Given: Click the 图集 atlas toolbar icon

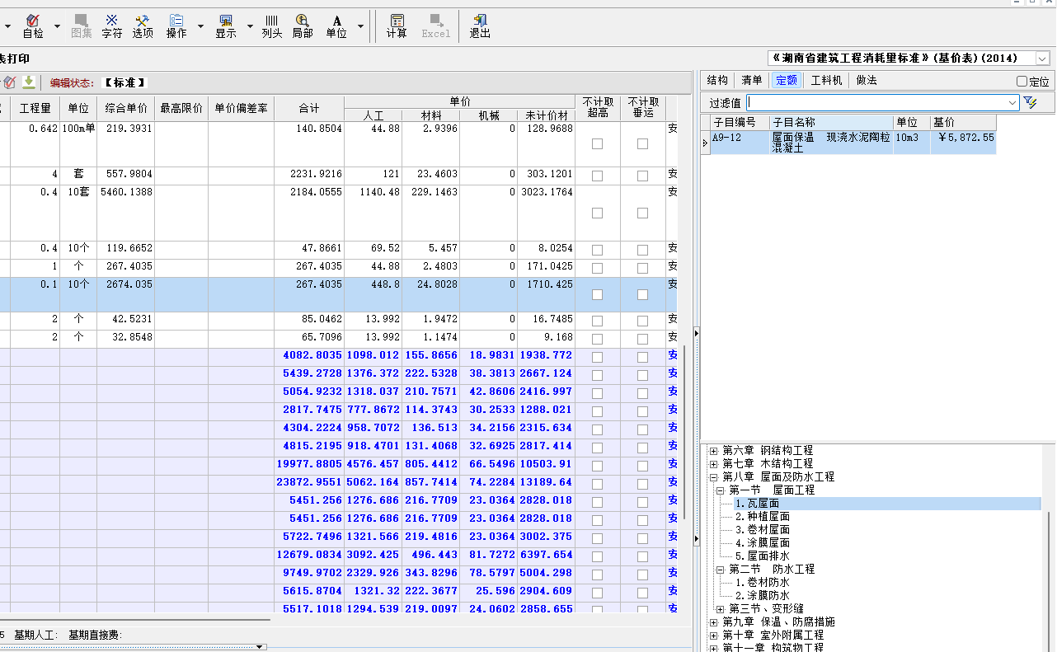Looking at the screenshot, I should 82,26.
